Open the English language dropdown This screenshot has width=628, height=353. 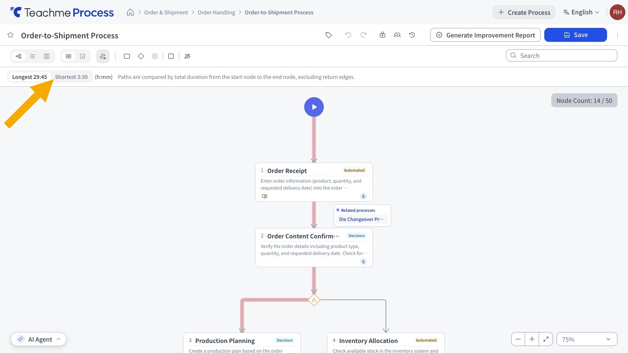tap(581, 12)
